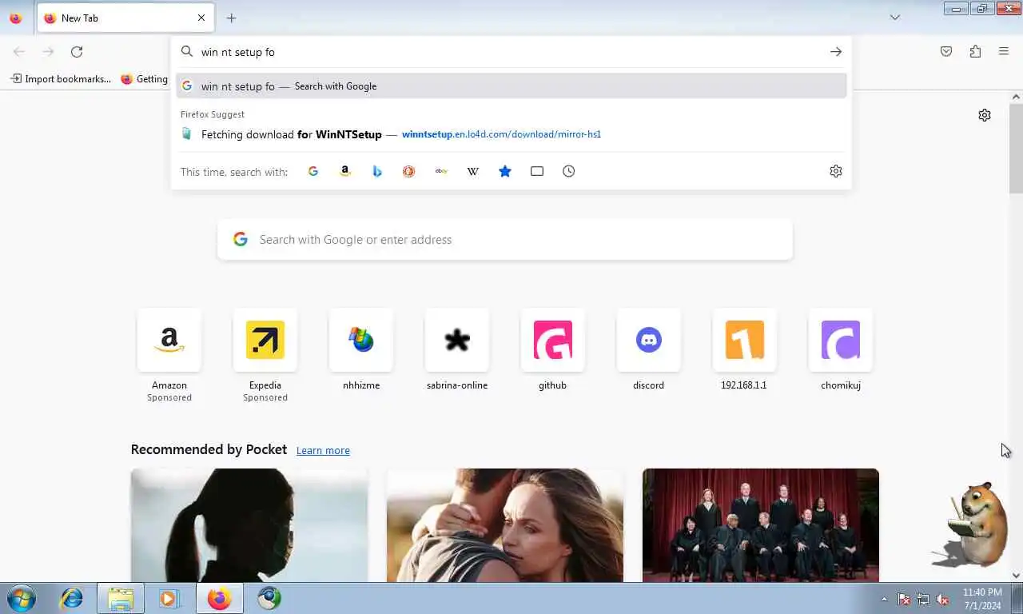Image resolution: width=1023 pixels, height=614 pixels.
Task: Choose the 'win nt setup fo' Google search suggestion
Action: 511,86
